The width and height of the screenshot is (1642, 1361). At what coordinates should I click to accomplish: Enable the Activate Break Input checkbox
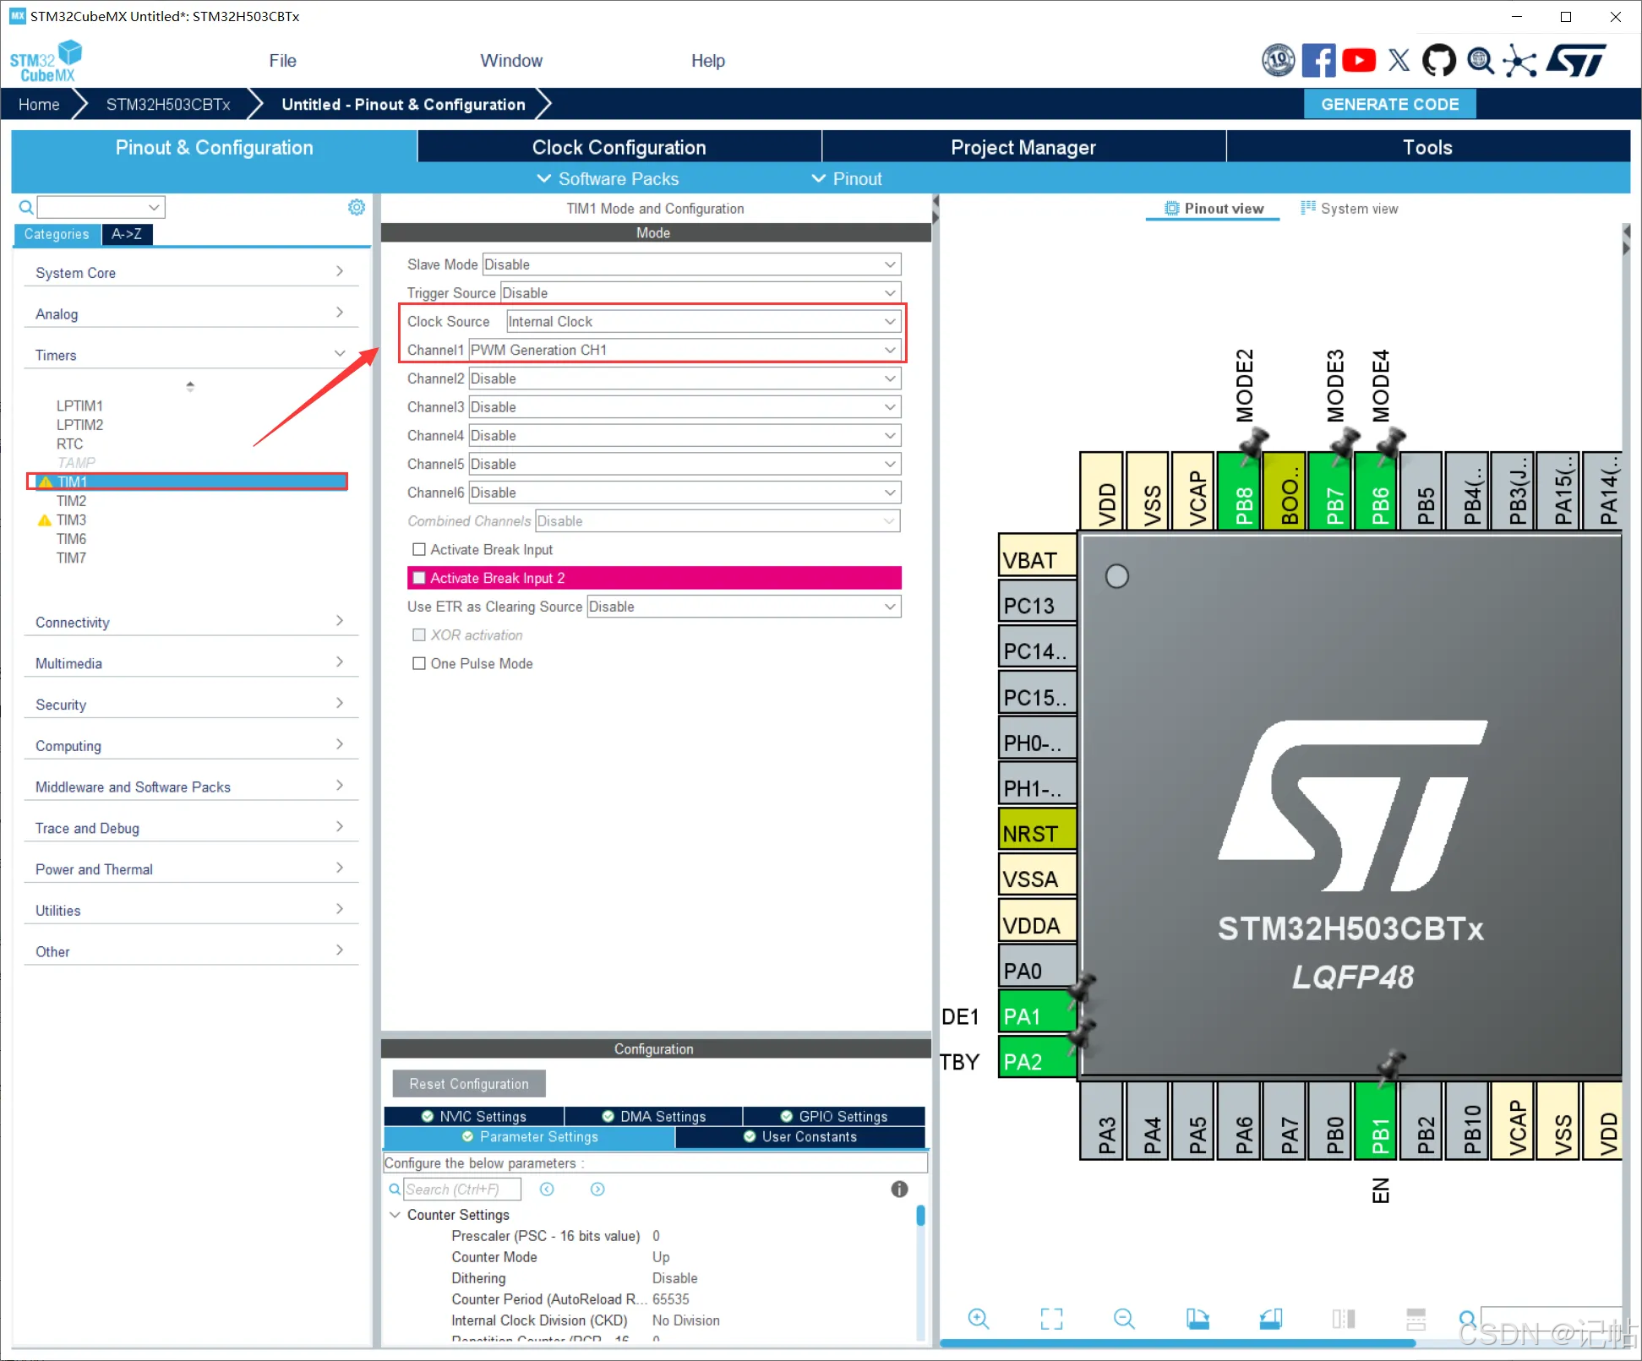[418, 550]
